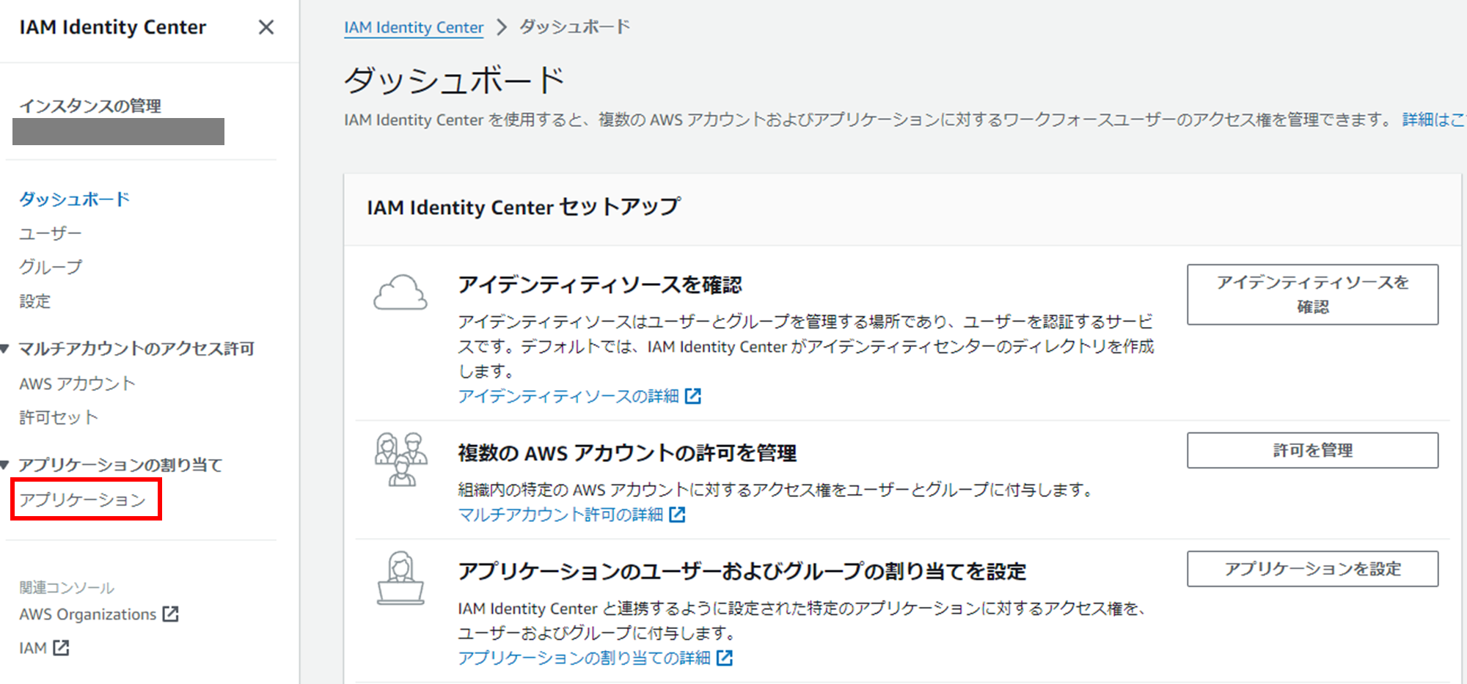Click IAM Identity Center セットアップ panel title
This screenshot has height=684, width=1467.
coord(524,207)
